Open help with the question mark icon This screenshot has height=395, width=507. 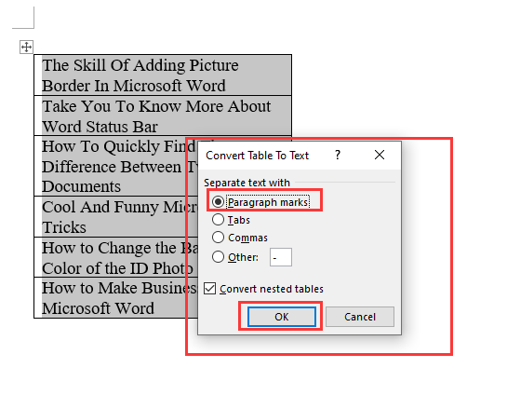[338, 155]
